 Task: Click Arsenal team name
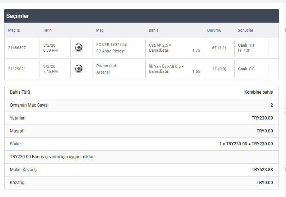(x=103, y=72)
